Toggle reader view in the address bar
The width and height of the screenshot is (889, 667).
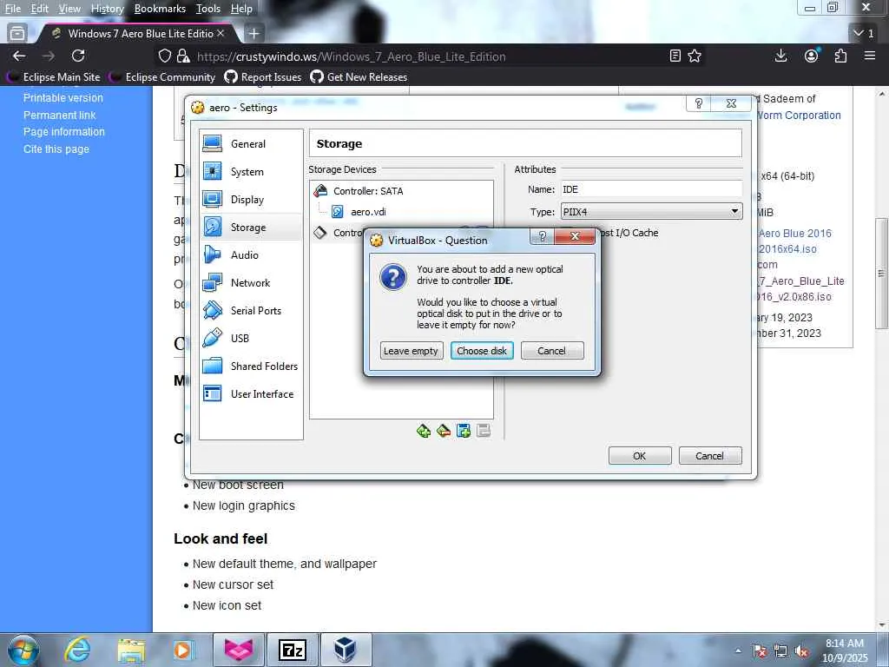click(x=675, y=56)
